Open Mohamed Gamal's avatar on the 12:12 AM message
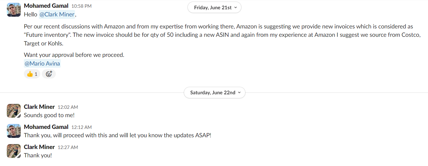The height and width of the screenshot is (166, 428). pyautogui.click(x=14, y=131)
